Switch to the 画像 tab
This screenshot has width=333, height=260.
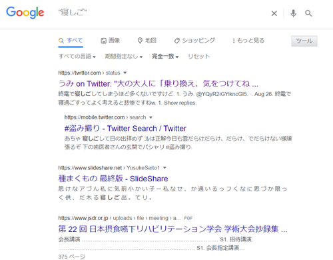click(111, 41)
